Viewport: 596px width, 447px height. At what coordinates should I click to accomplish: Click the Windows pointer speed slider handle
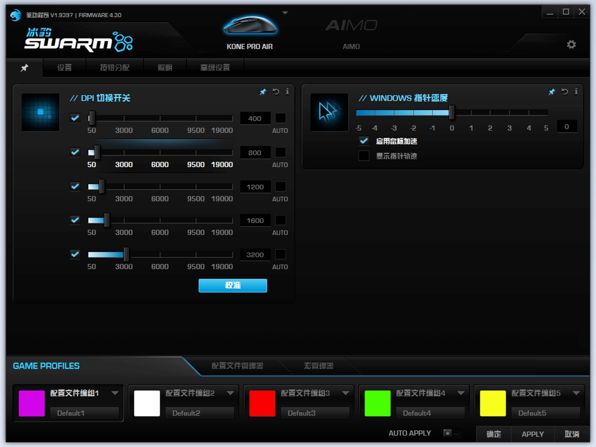pyautogui.click(x=452, y=112)
